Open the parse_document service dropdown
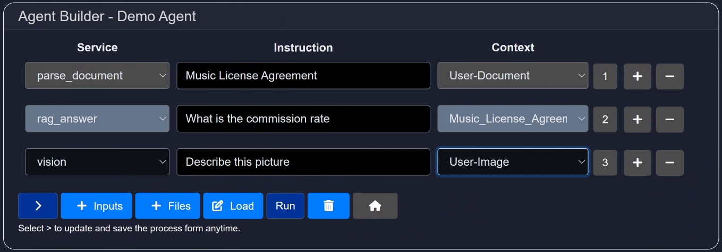 point(97,76)
